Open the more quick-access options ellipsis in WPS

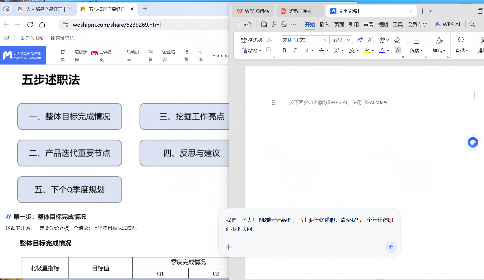pos(294,24)
